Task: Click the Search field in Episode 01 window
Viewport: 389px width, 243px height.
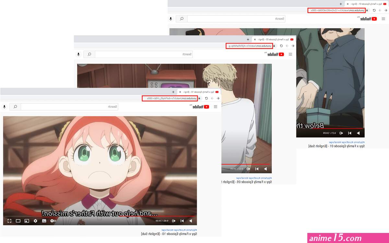Action: 236,19
